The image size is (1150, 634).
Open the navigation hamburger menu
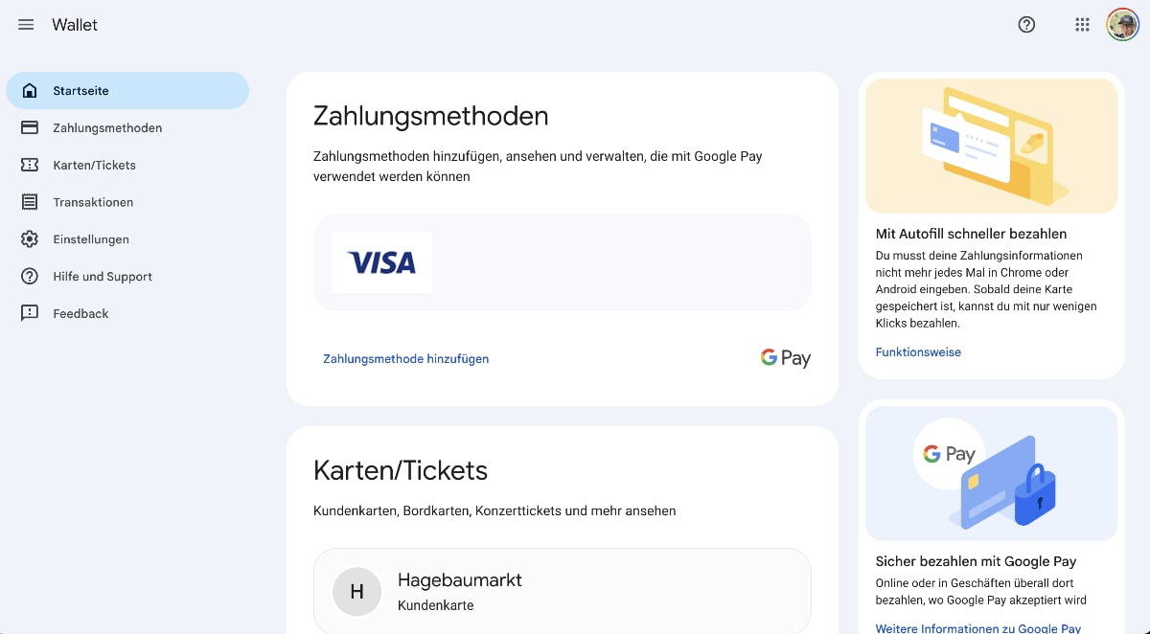click(25, 25)
